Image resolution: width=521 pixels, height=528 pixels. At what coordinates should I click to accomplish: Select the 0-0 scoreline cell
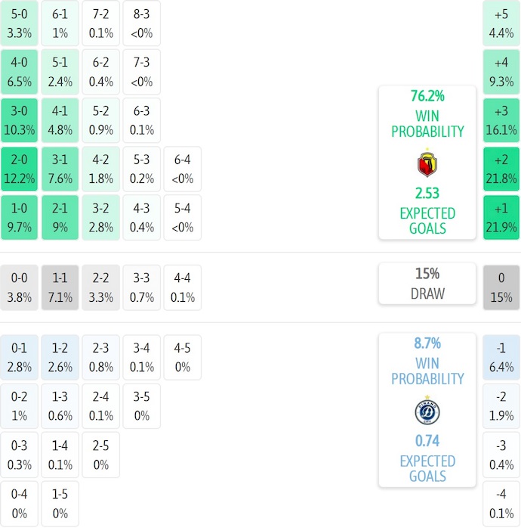20,287
